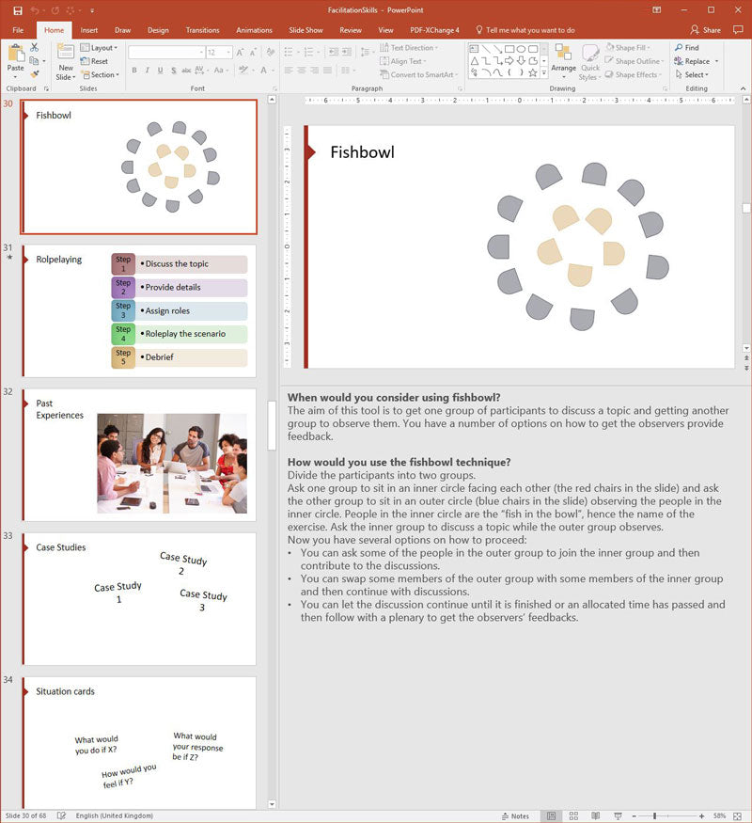This screenshot has width=752, height=823.
Task: Click the zoom slider handle
Action: [654, 815]
